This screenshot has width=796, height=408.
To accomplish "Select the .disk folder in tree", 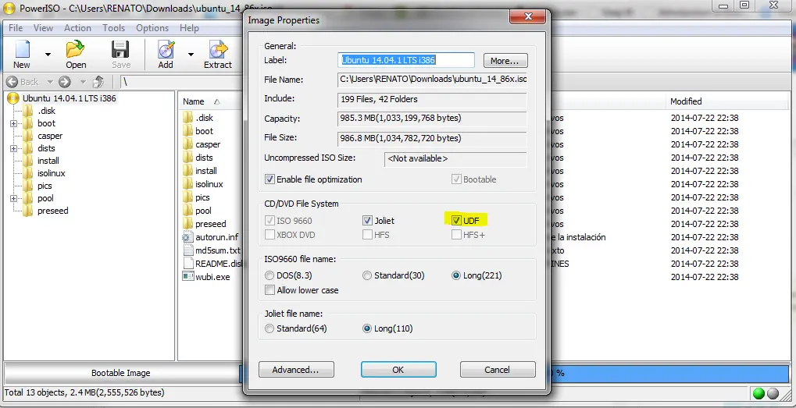I will coord(46,111).
